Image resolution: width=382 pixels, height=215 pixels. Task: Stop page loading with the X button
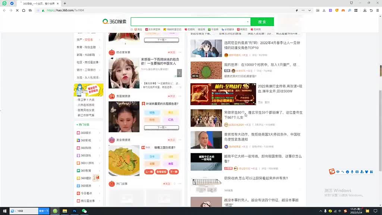(x=17, y=10)
